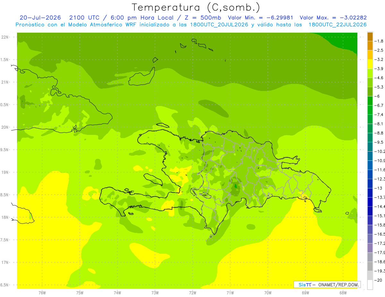
Task: Click the '-15.8' colorbar value
Action: pyautogui.click(x=380, y=225)
